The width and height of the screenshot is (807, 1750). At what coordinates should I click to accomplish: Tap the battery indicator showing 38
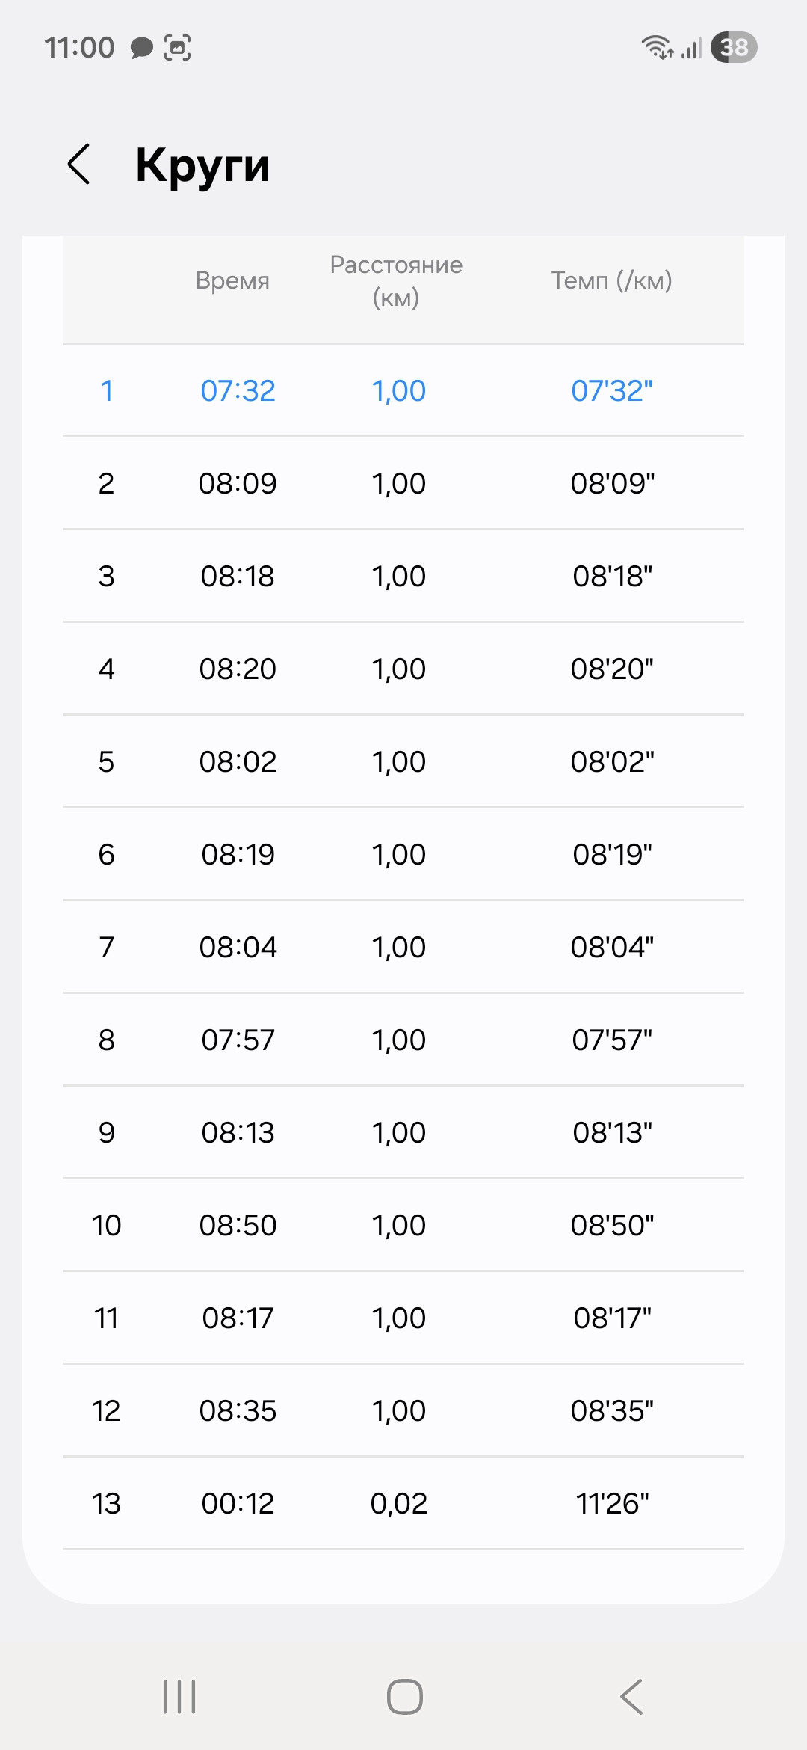tap(734, 47)
